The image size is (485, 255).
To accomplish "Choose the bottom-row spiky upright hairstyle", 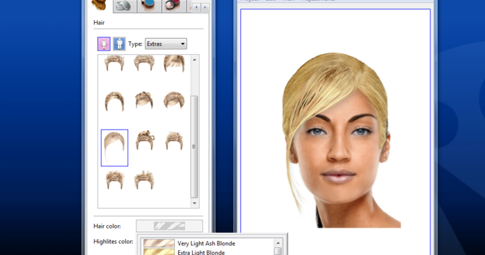I will tap(144, 179).
